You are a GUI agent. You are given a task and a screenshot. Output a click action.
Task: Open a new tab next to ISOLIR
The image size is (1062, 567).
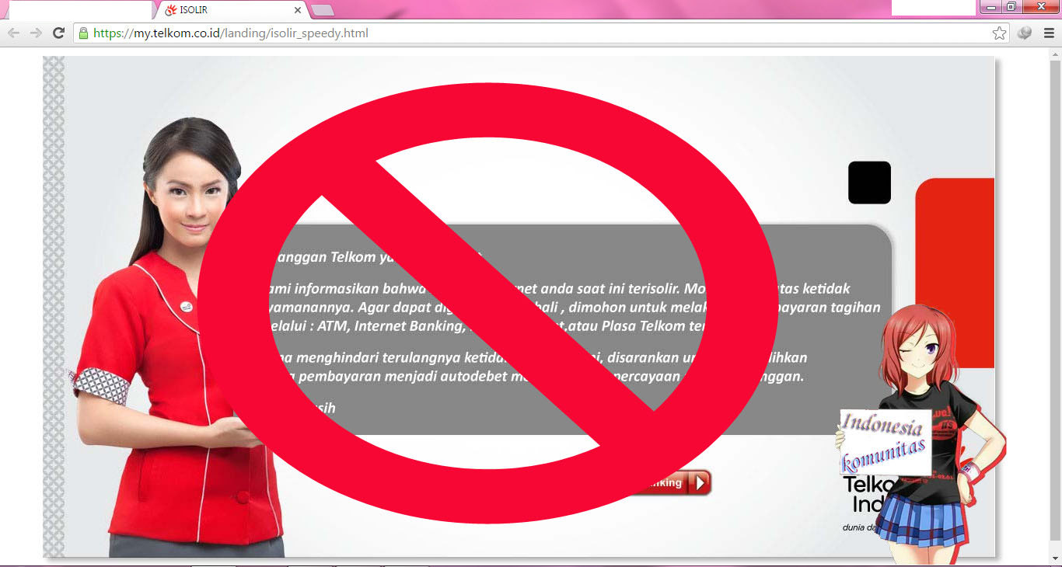tap(323, 10)
